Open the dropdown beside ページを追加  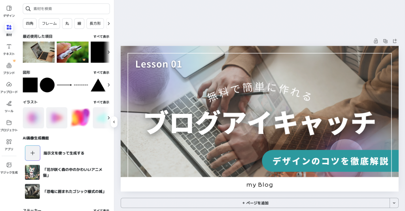[x=394, y=203]
